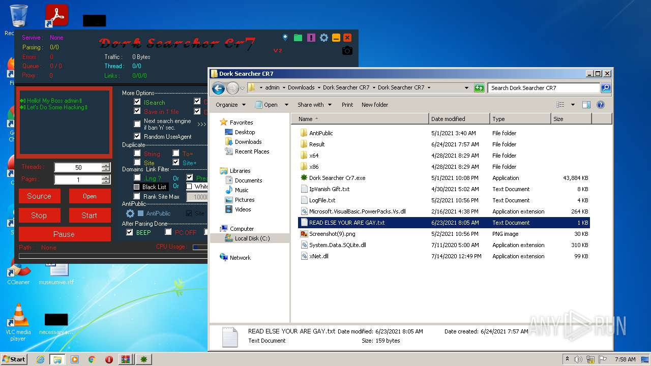Click the blue location pin icon in Dork Searcher
This screenshot has height=366, width=651.
285,38
